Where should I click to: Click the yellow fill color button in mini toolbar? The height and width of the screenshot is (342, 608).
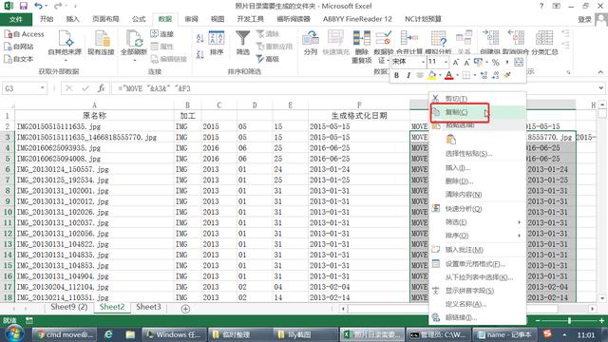tap(431, 75)
